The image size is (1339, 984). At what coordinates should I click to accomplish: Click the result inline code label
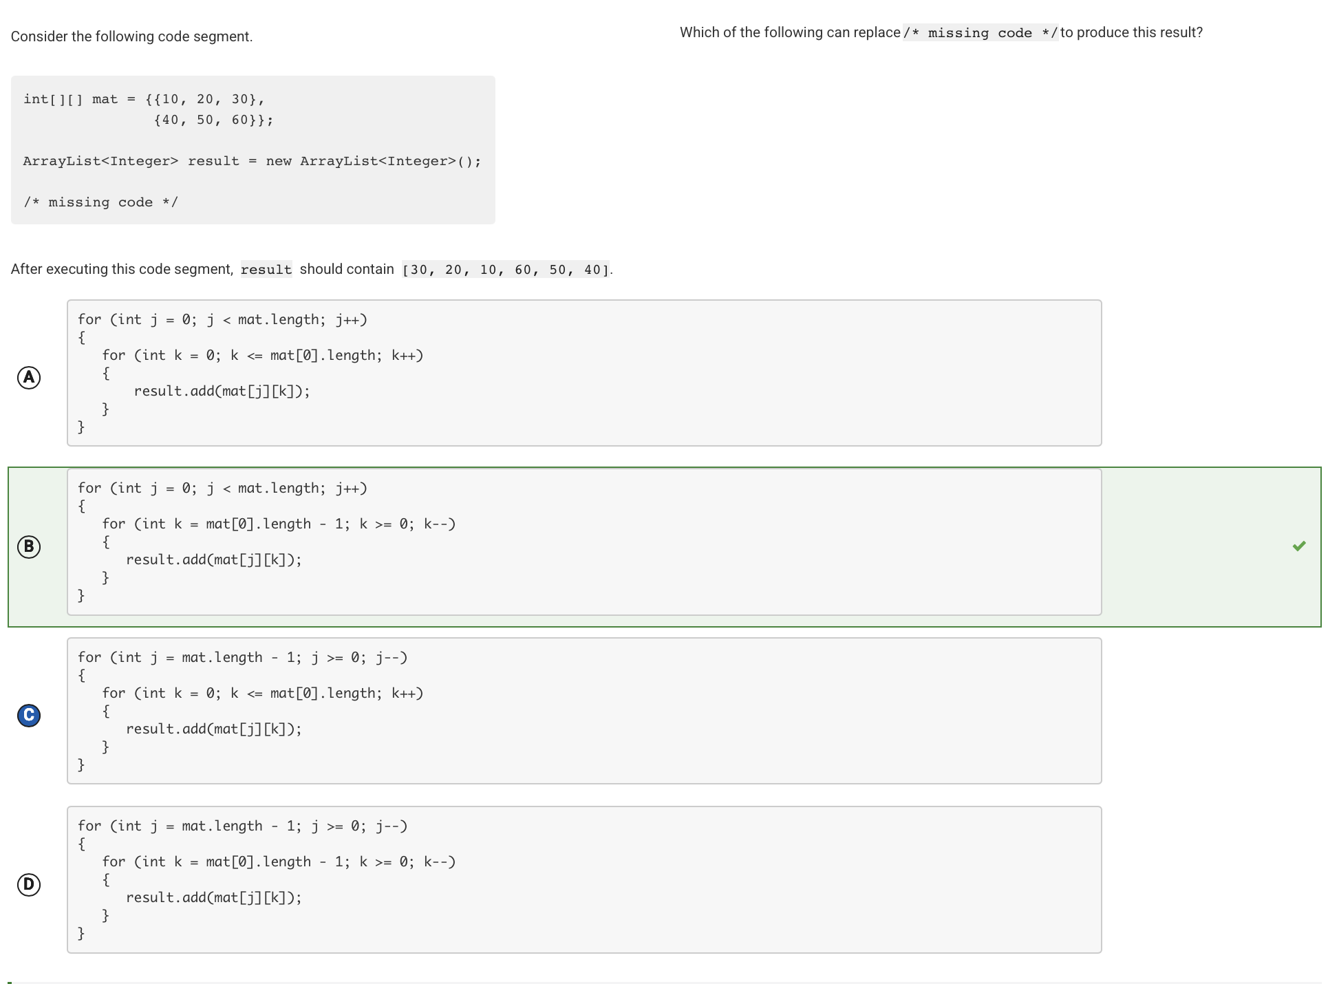[x=266, y=269]
